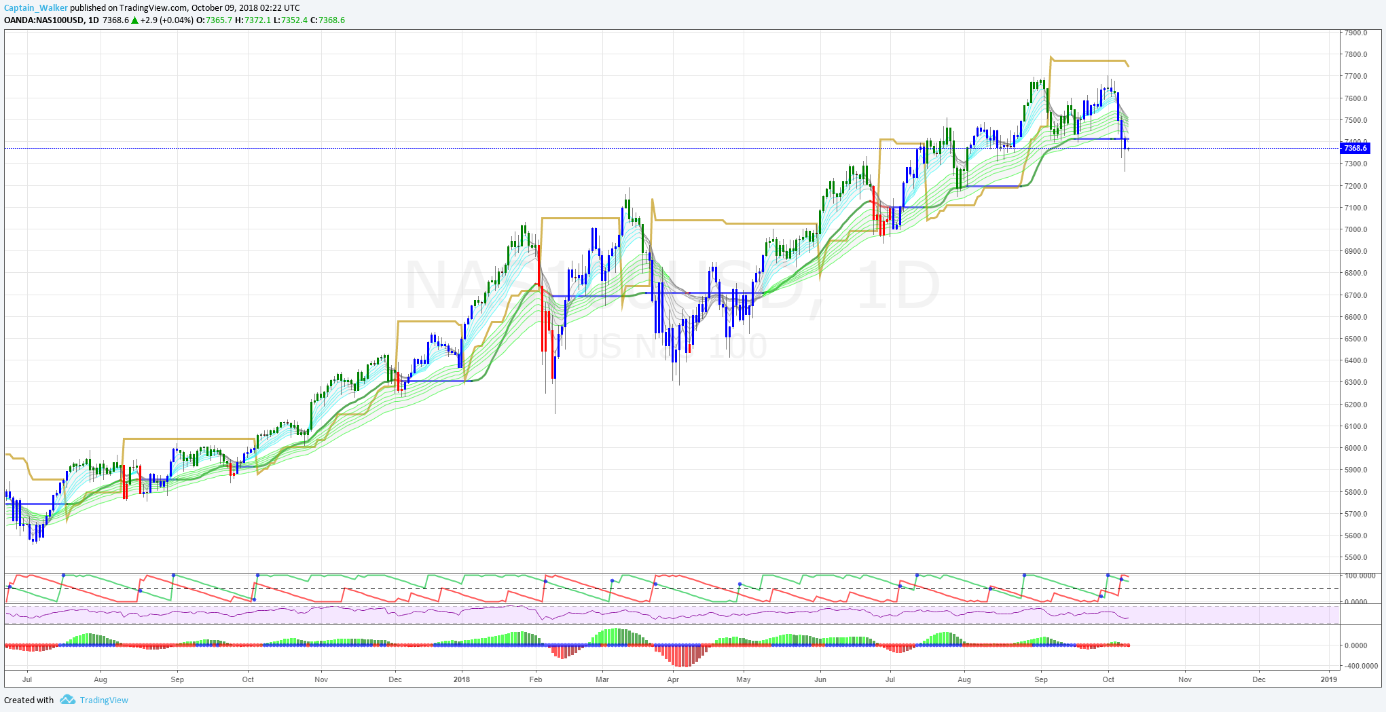
Task: Click the green up-arrow change indicator
Action: (x=135, y=20)
